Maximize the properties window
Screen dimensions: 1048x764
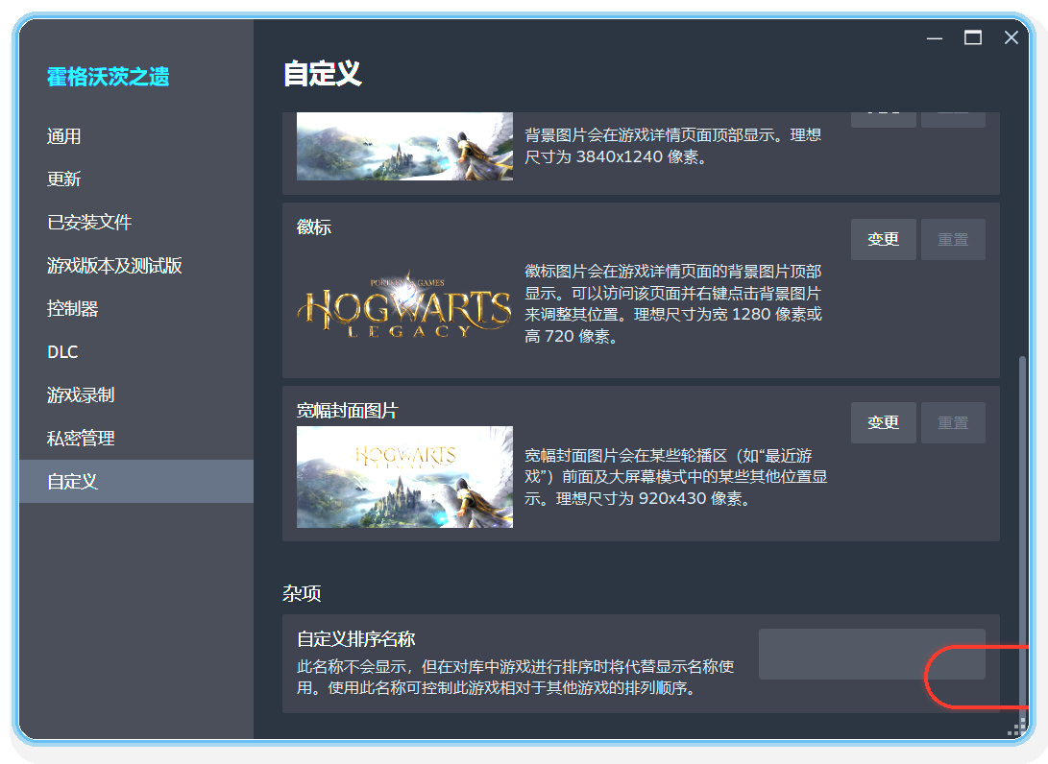pyautogui.click(x=972, y=38)
